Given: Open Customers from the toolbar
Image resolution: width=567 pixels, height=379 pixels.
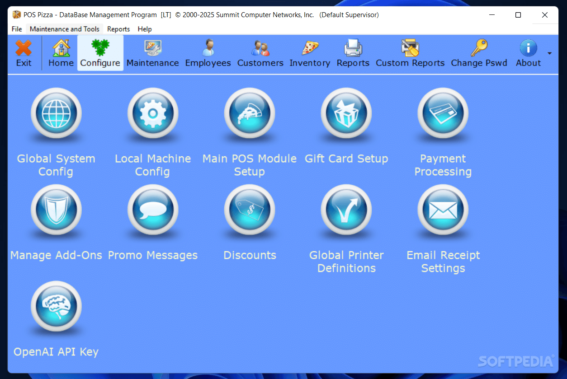Looking at the screenshot, I should coord(260,53).
